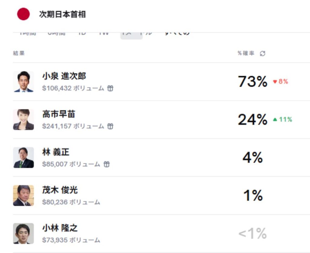The width and height of the screenshot is (310, 253).
Task: Open 小泉 進次郎's profile photo
Action: tap(24, 82)
